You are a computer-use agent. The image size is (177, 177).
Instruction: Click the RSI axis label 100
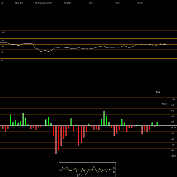click(x=3, y=32)
